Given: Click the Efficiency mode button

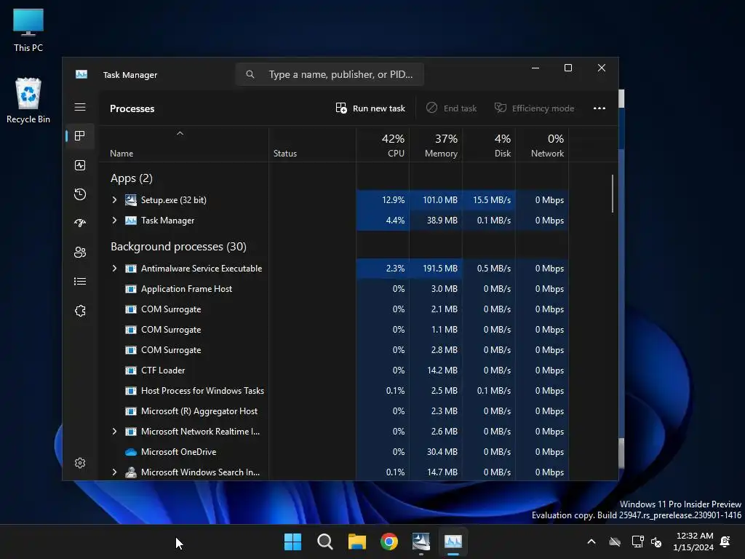Looking at the screenshot, I should click(x=535, y=108).
